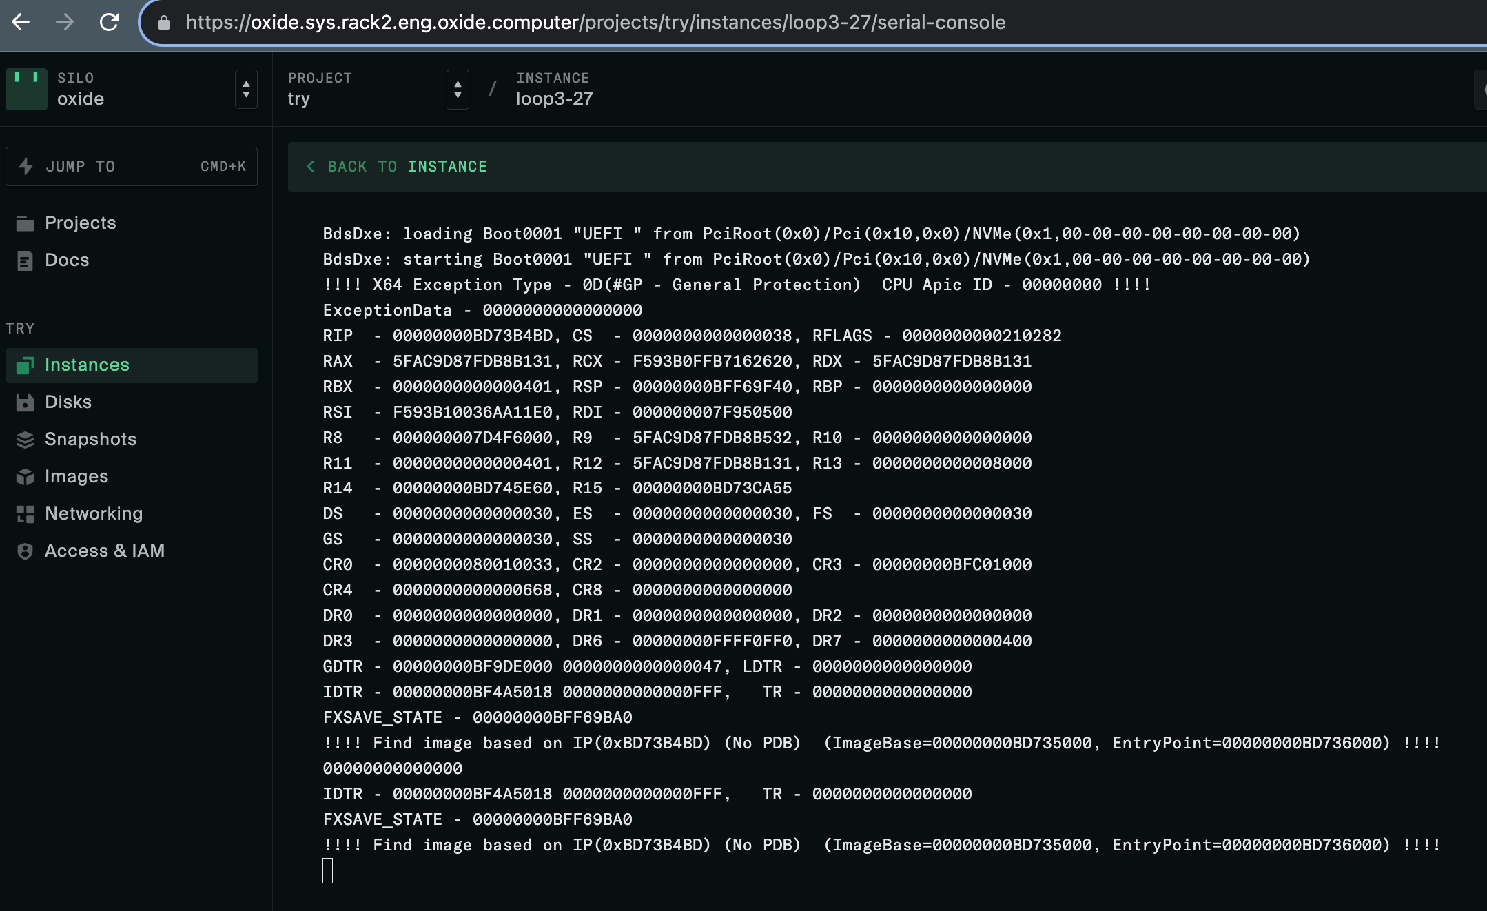Click the green oxide silo logo
1487x911 pixels.
pyautogui.click(x=25, y=89)
